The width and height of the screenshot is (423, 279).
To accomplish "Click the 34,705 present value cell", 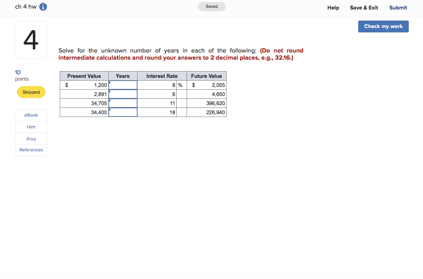I will [x=84, y=103].
